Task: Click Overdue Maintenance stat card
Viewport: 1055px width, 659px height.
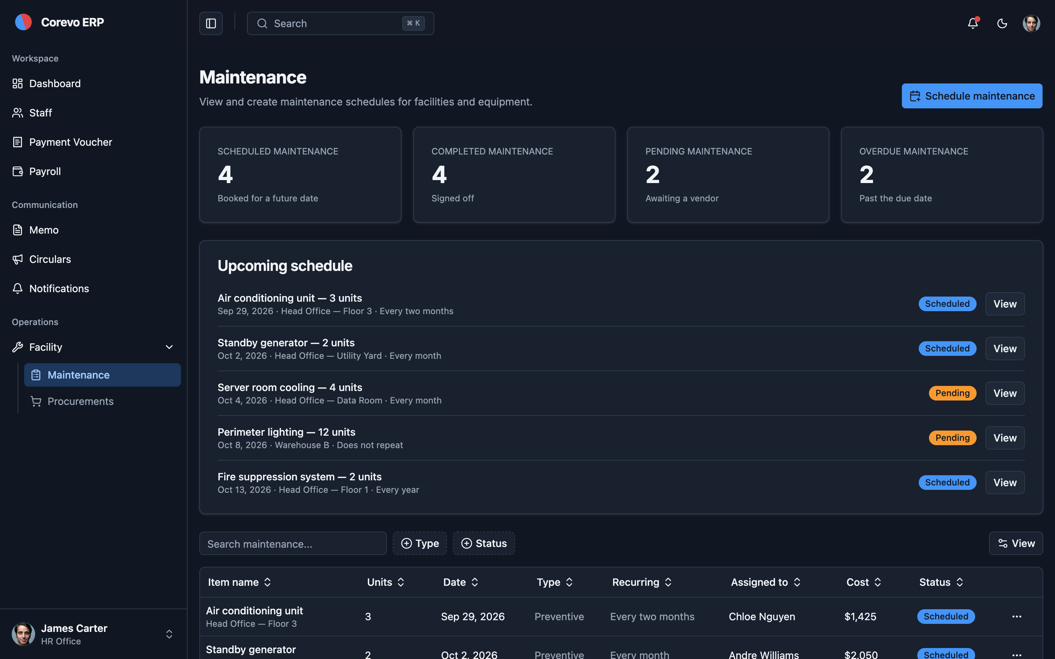Action: tap(942, 175)
